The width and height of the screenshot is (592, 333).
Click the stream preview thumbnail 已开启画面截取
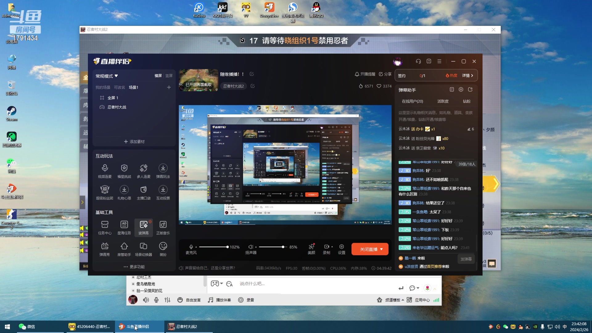199,80
